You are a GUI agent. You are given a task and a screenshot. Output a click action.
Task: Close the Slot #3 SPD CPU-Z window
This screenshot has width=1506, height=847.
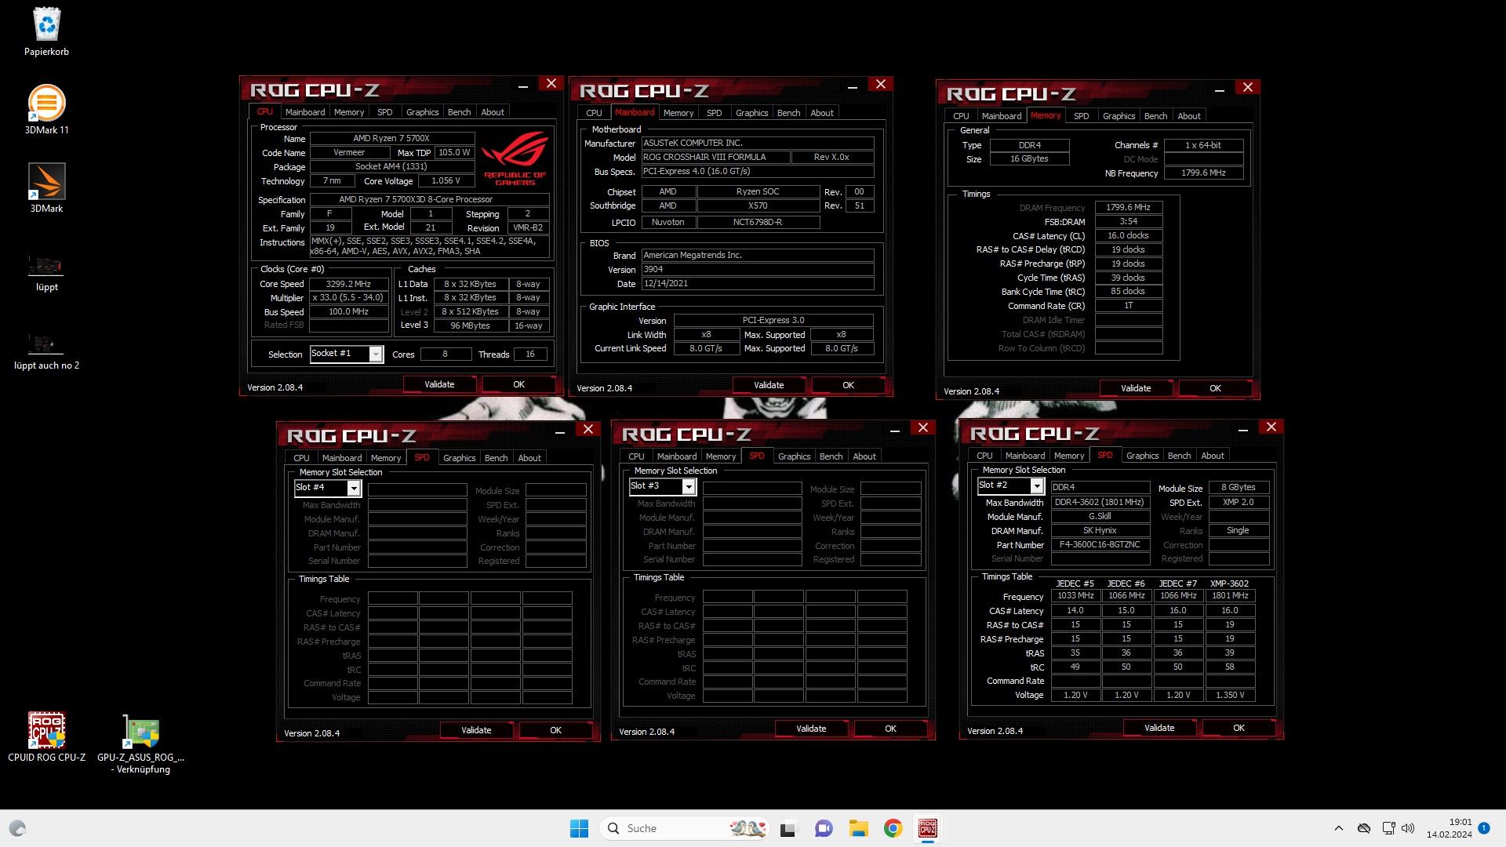tap(922, 427)
